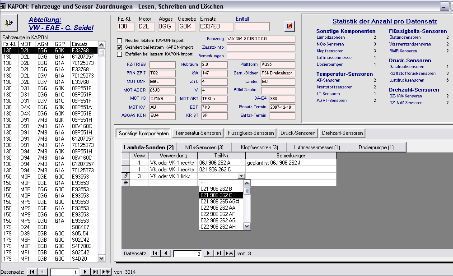Click 'Statistik der Anzahl pro Datensatz' heading
This screenshot has height=276, width=453.
coord(384,21)
